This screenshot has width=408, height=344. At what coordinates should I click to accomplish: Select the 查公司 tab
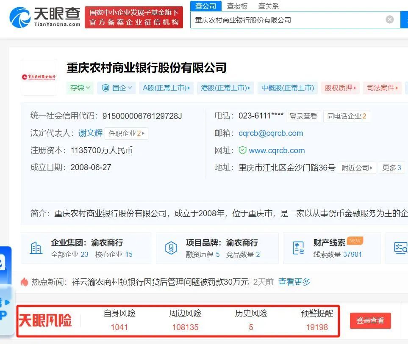pyautogui.click(x=206, y=6)
